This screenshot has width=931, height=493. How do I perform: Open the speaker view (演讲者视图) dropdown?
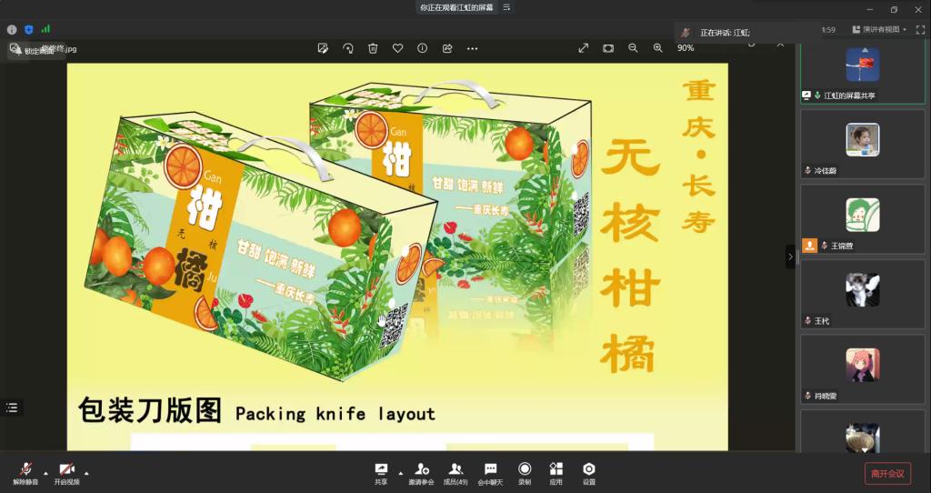[x=879, y=30]
